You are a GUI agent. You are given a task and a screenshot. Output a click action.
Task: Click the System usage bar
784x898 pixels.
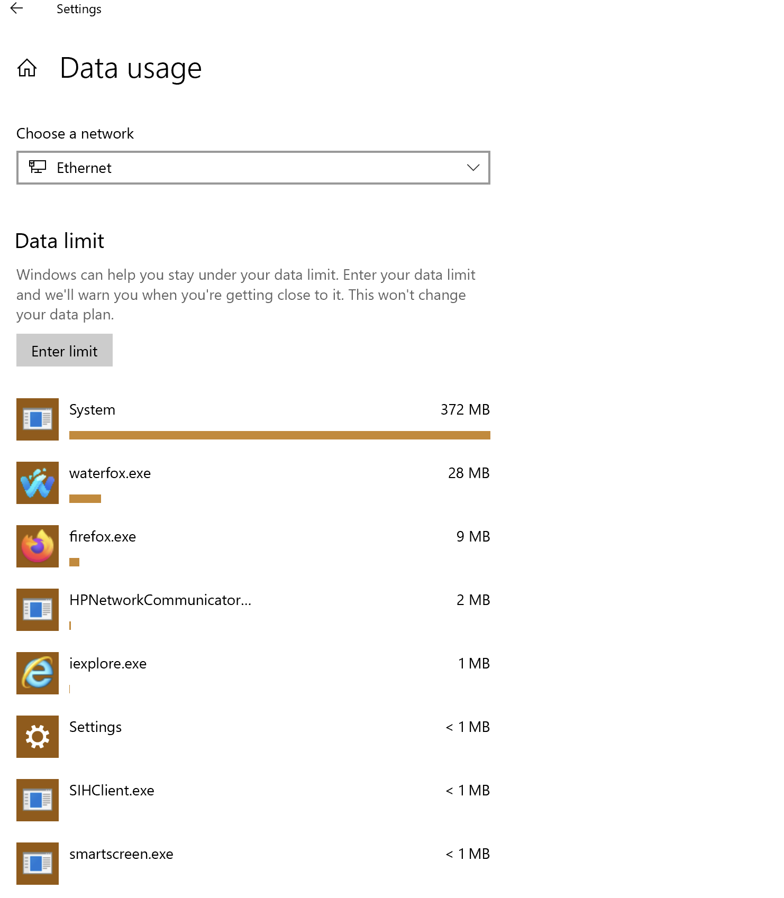click(x=279, y=435)
